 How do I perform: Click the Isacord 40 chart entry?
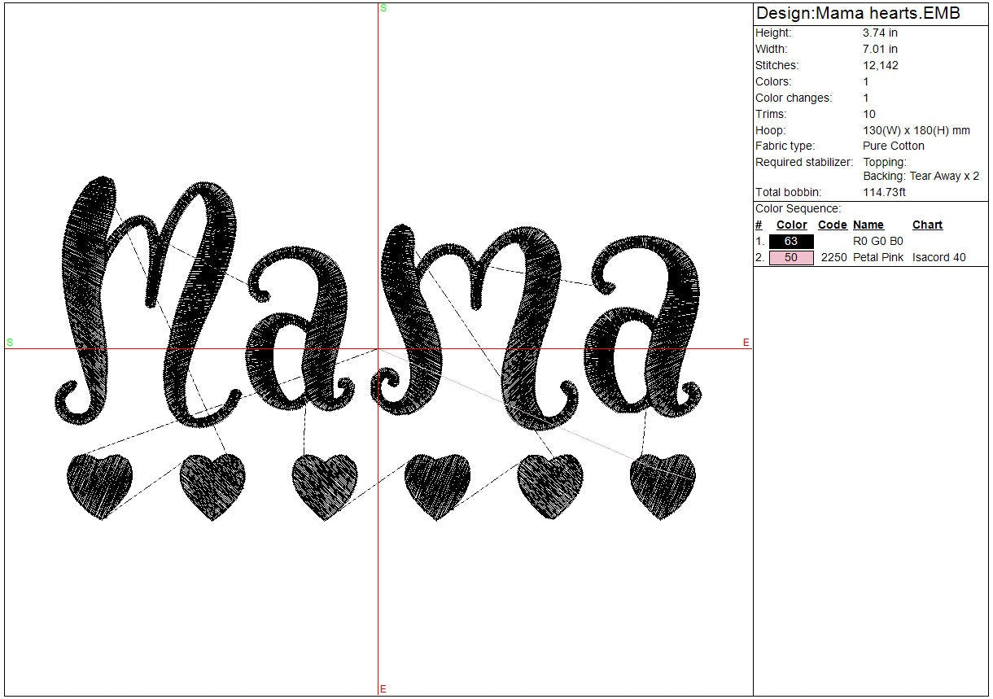click(939, 258)
